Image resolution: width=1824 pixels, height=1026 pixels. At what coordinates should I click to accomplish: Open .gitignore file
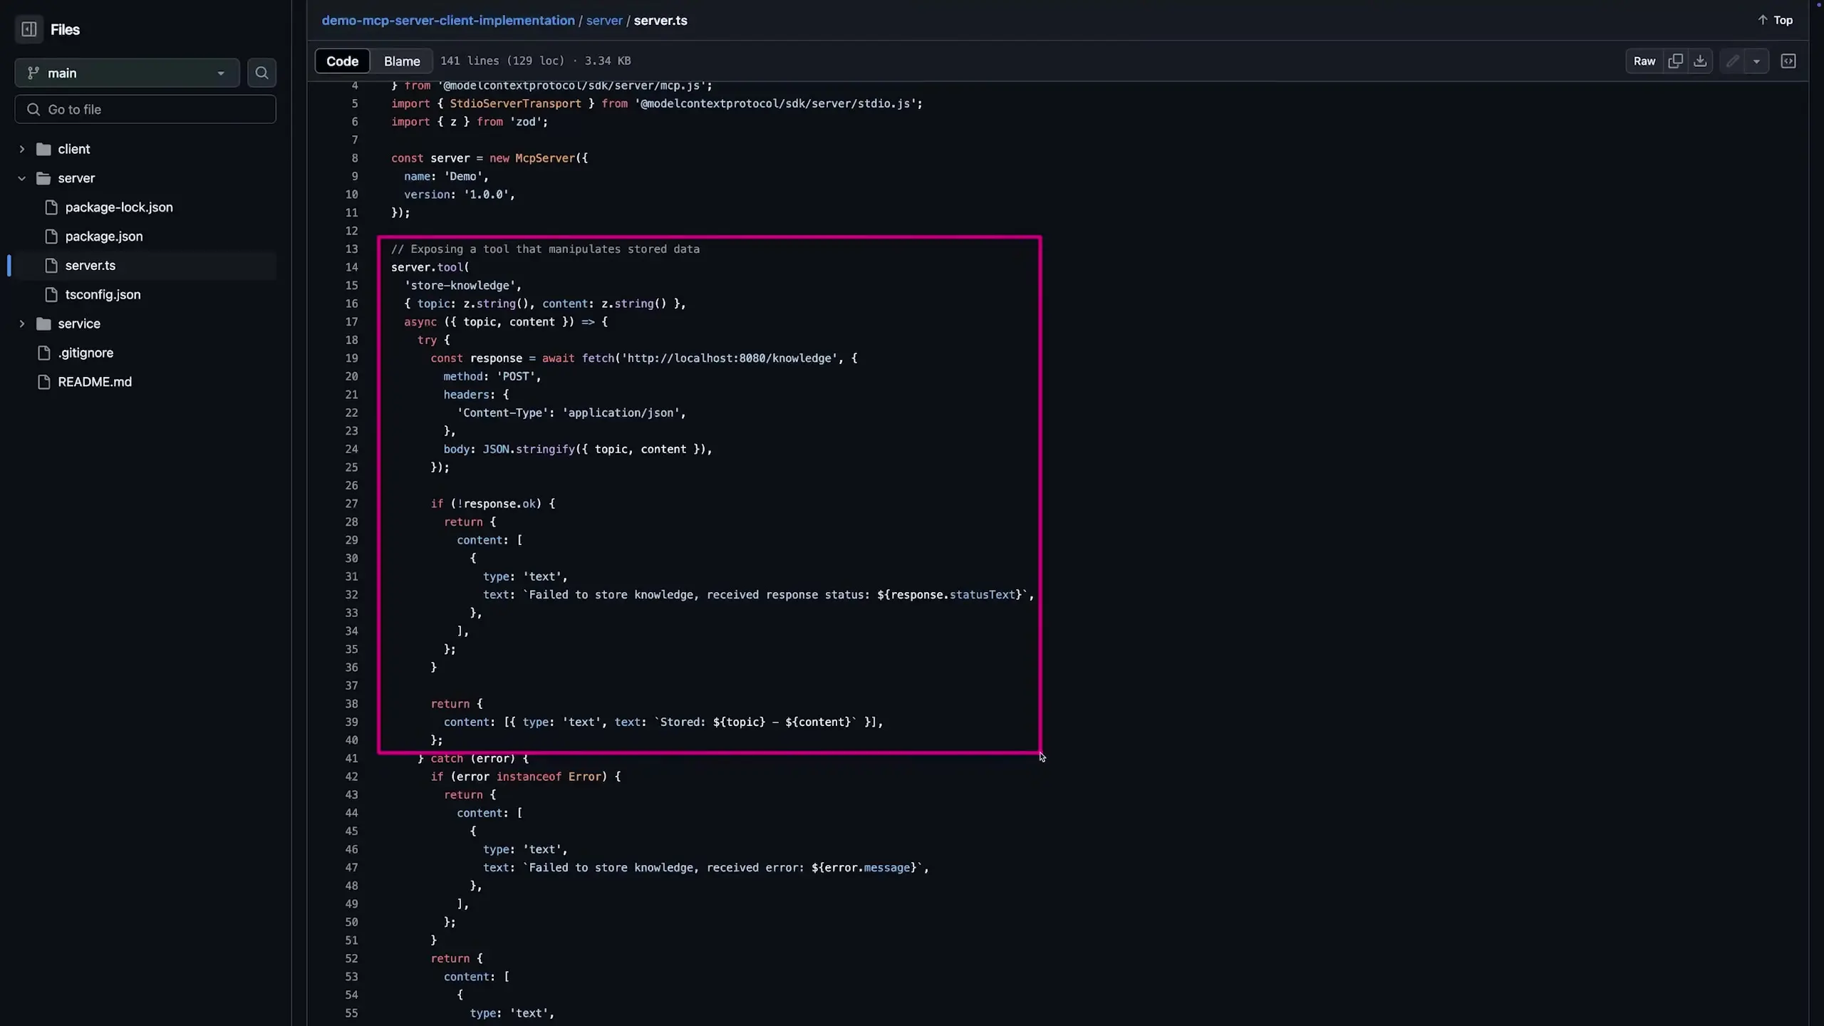pyautogui.click(x=85, y=353)
